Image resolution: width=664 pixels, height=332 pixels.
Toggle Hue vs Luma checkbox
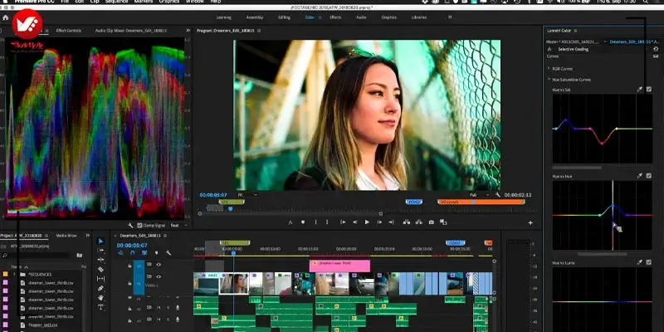point(649,262)
